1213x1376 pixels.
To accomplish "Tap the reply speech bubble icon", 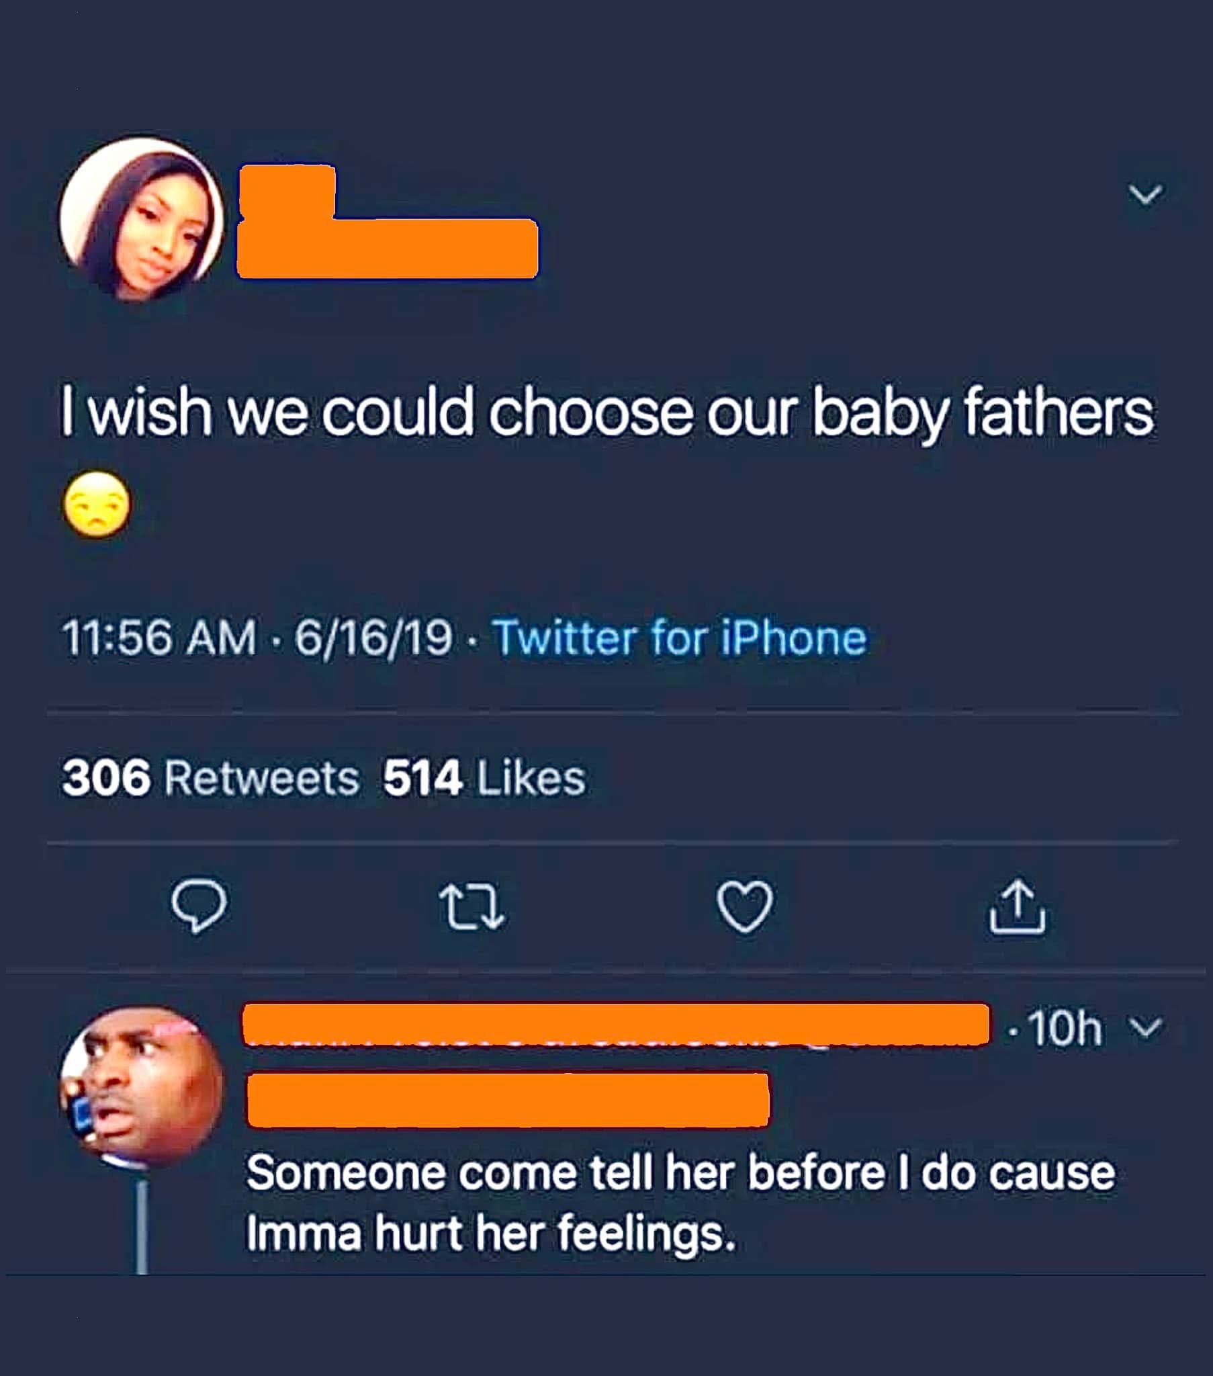I will pos(199,906).
